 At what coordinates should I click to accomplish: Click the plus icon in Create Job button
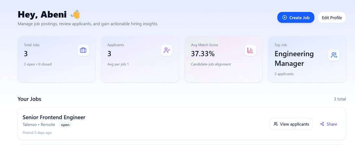(285, 18)
